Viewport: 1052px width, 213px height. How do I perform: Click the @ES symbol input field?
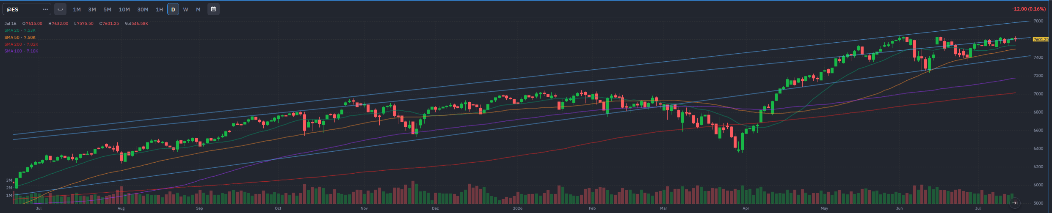(x=23, y=9)
